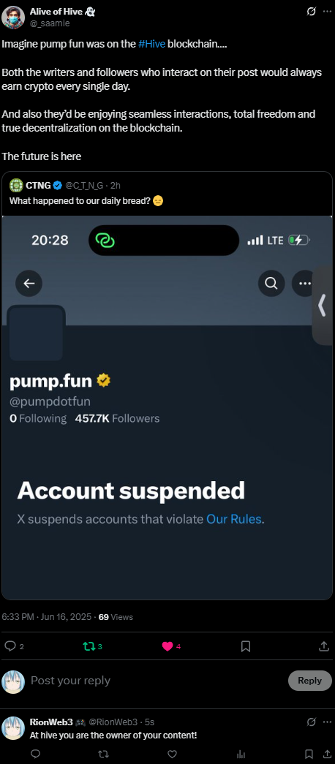
Task: Open the suspended account screenshot image
Action: (x=167, y=407)
